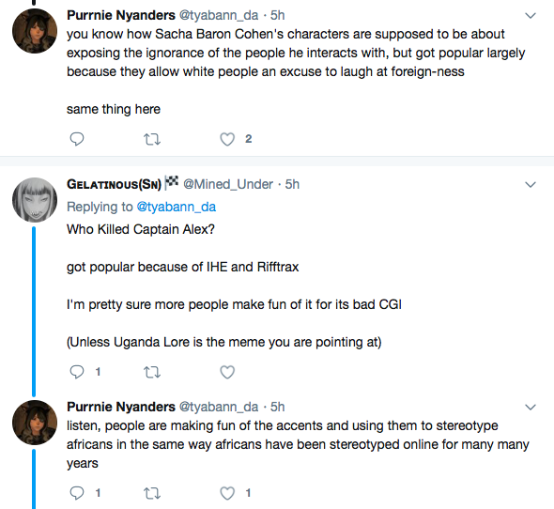The image size is (554, 509).
Task: Open the Gelatinous(Sn) profile name
Action: click(x=114, y=184)
